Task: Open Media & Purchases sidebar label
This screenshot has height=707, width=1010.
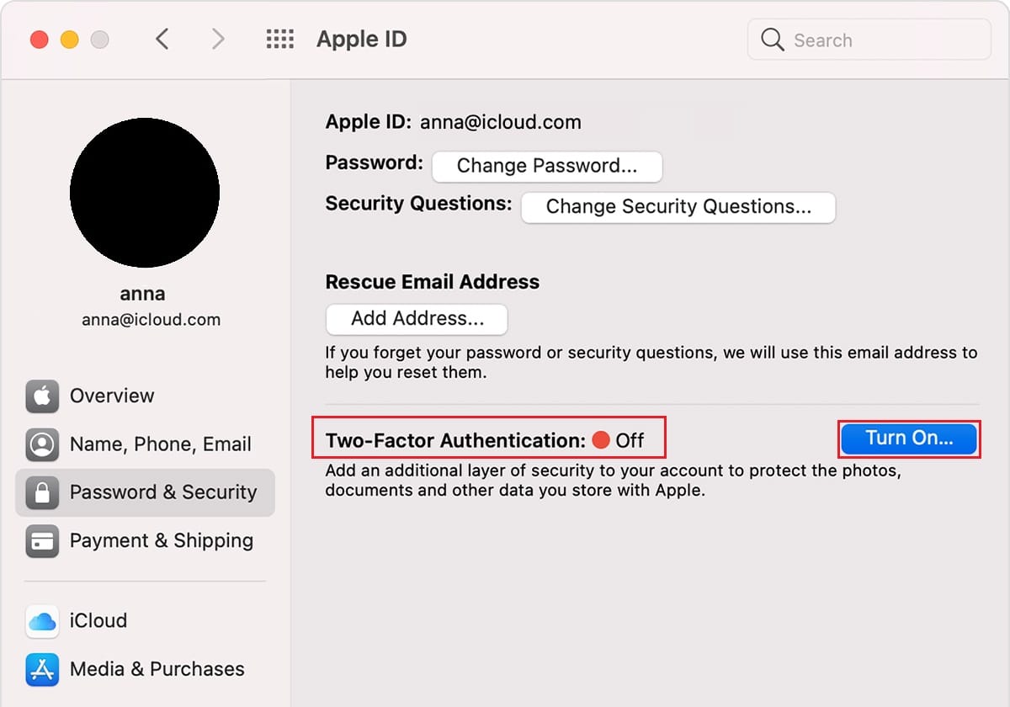Action: point(157,669)
